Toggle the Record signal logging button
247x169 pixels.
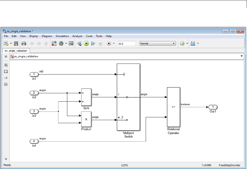coord(109,43)
